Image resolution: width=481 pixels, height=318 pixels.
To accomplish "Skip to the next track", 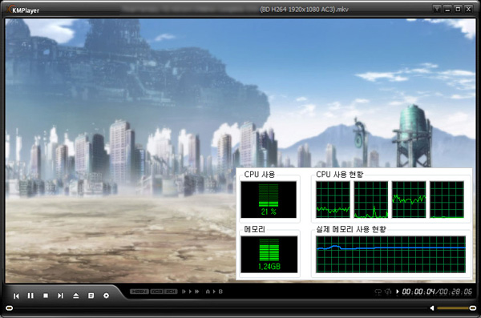I will click(60, 296).
